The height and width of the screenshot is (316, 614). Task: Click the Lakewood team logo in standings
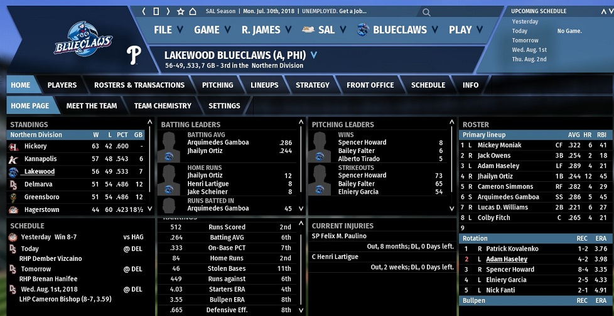(x=13, y=172)
